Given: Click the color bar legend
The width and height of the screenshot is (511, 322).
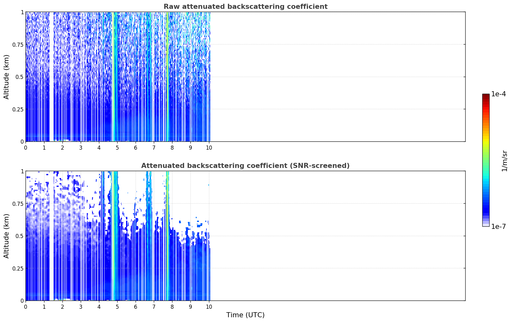Looking at the screenshot, I should (x=486, y=160).
